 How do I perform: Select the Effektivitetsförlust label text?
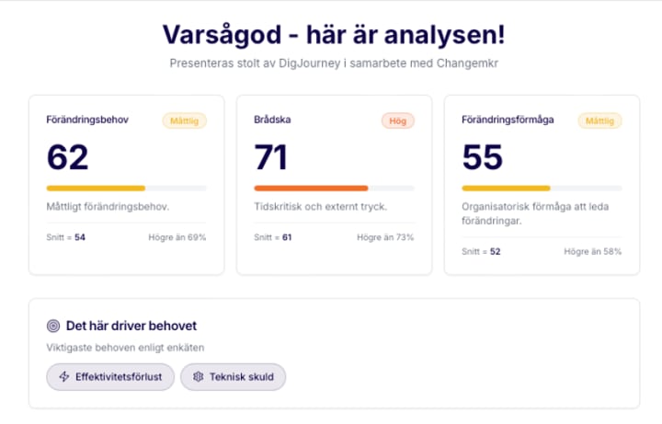click(x=120, y=376)
